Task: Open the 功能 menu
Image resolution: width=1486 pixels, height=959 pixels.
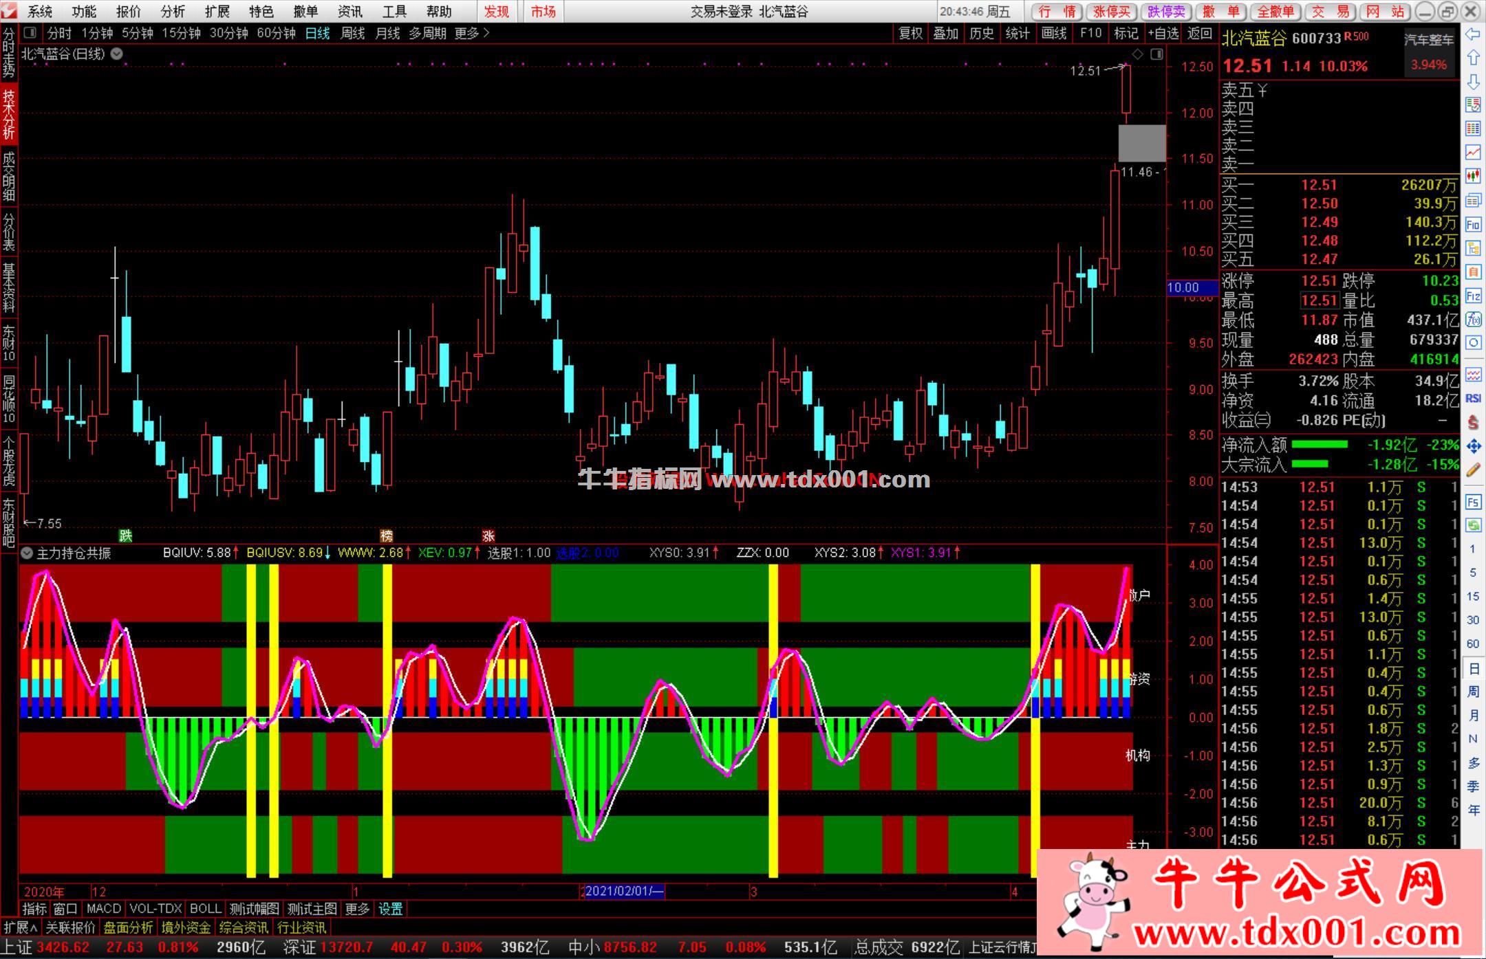Action: point(84,11)
